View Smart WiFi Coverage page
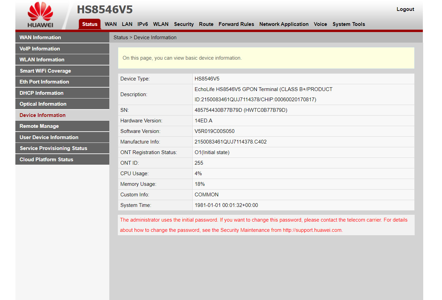This screenshot has width=442, height=300. tap(45, 71)
